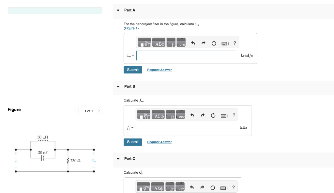The width and height of the screenshot is (334, 193).
Task: Redo edit in Part A toolbar
Action: point(204,43)
